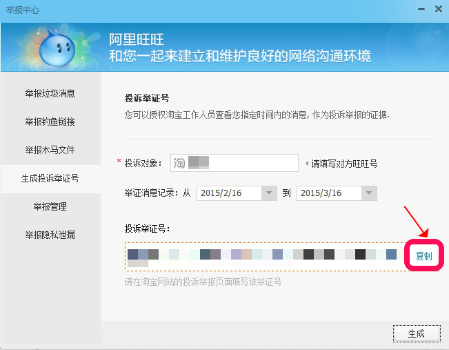Image resolution: width=449 pixels, height=350 pixels.
Task: Click the 请填写对方旺旺号 hint text
Action: [x=344, y=164]
